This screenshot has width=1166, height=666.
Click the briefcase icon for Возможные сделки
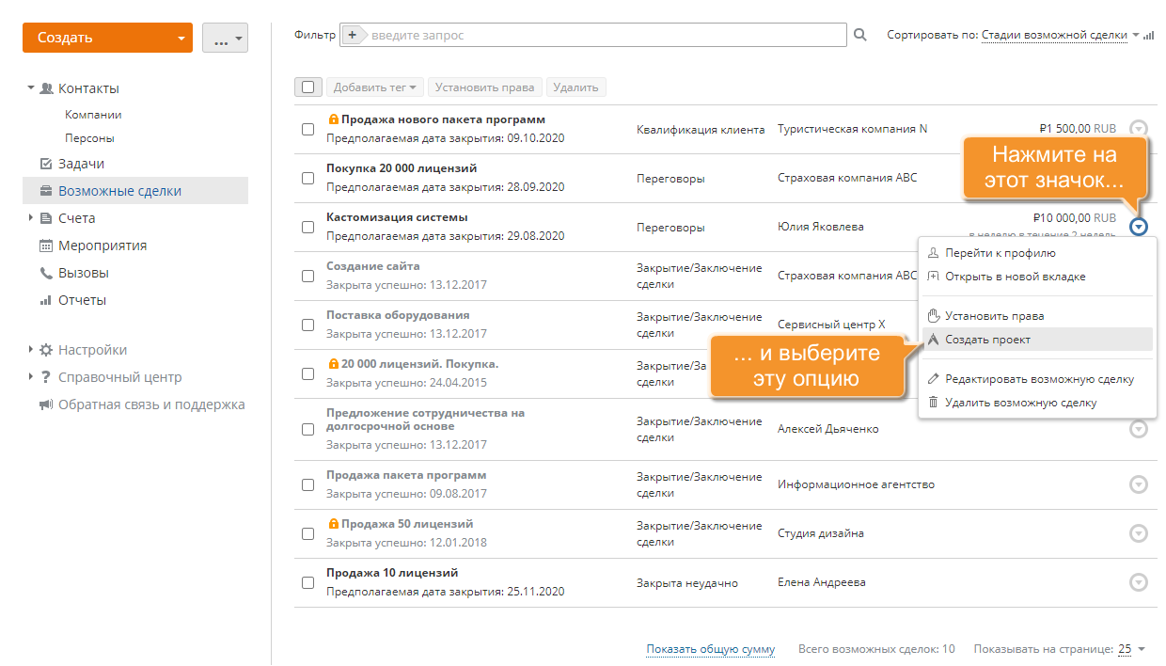pyautogui.click(x=46, y=191)
